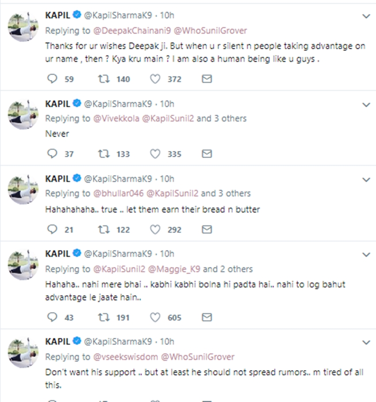
Task: Reply to the 'nahi mere bhai' tweet
Action: [x=52, y=317]
